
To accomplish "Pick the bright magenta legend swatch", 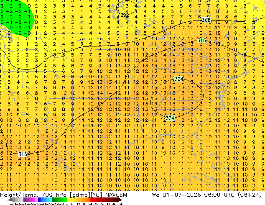I will tap(33, 200).
